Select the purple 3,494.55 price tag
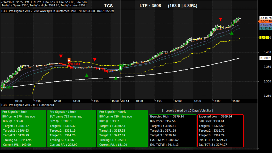 click(x=266, y=25)
